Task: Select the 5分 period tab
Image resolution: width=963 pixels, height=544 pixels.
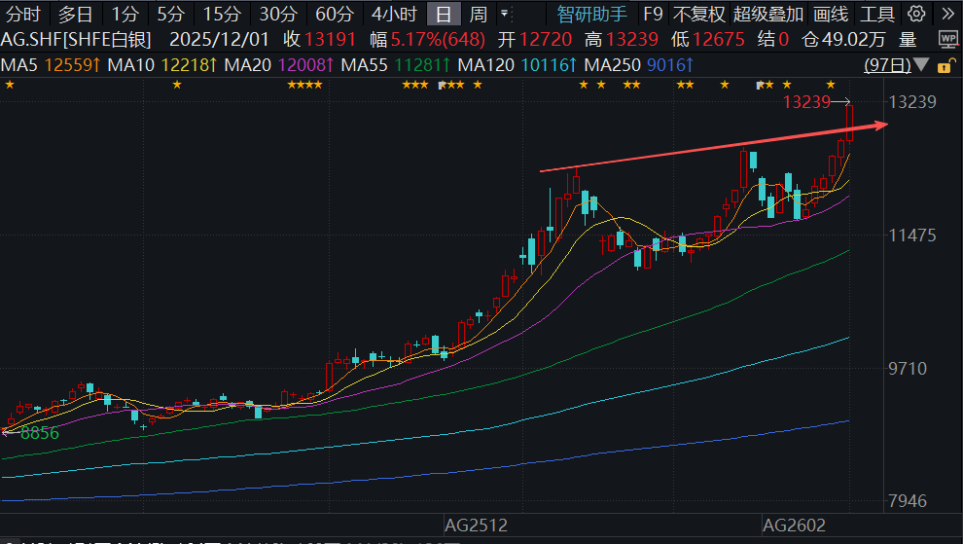Action: pyautogui.click(x=170, y=14)
